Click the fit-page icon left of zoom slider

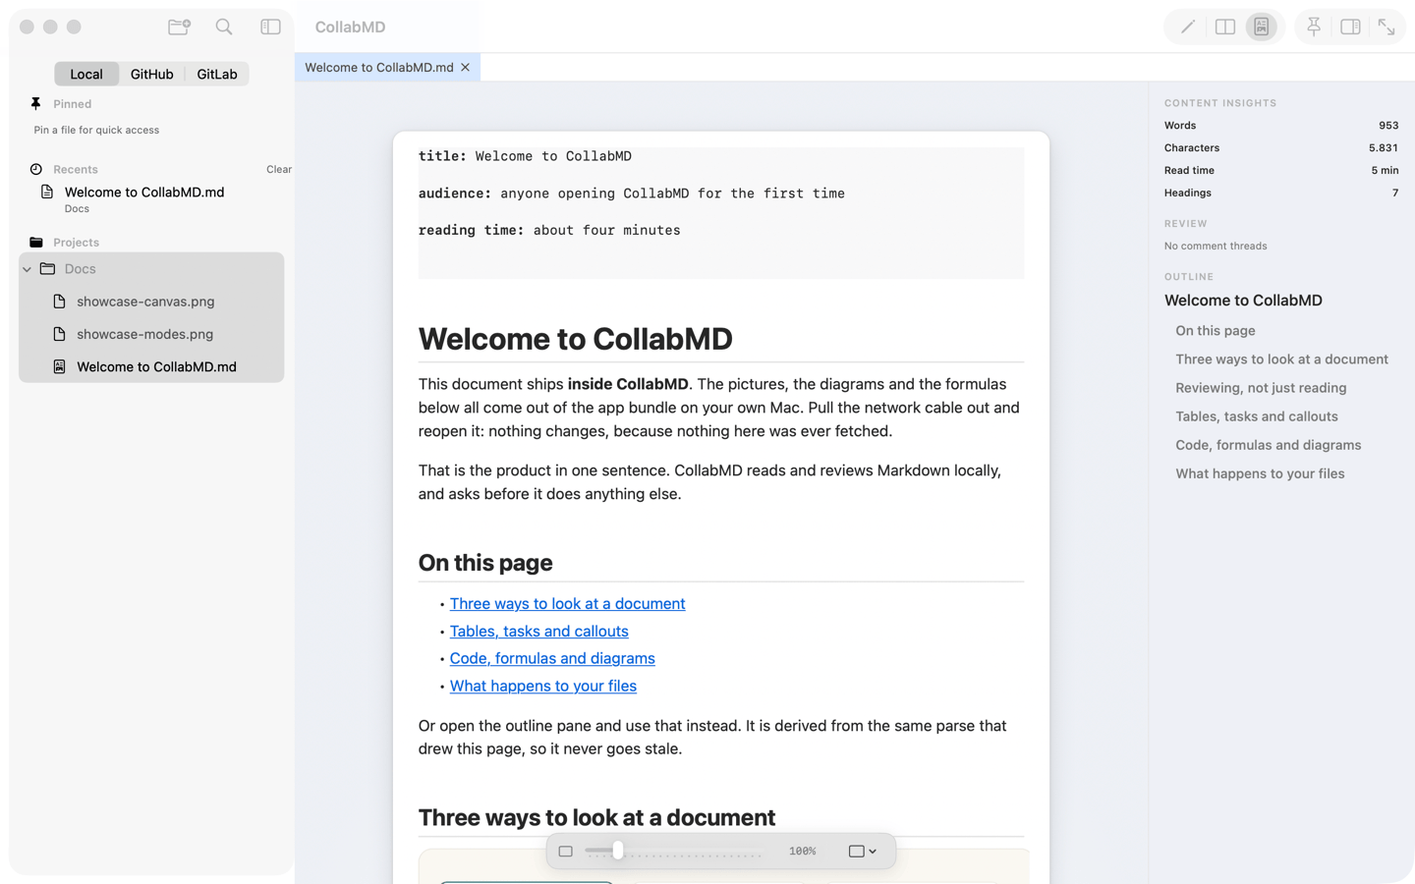point(565,852)
